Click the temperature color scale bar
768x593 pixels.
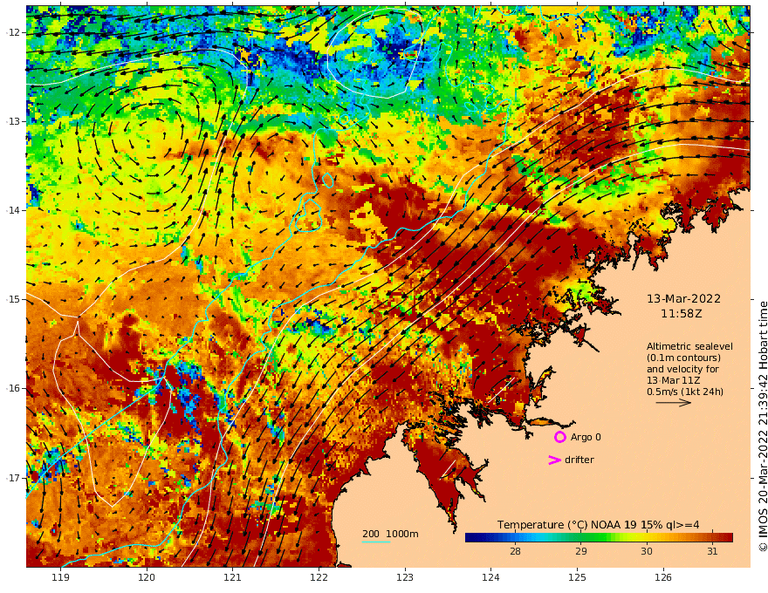599,537
